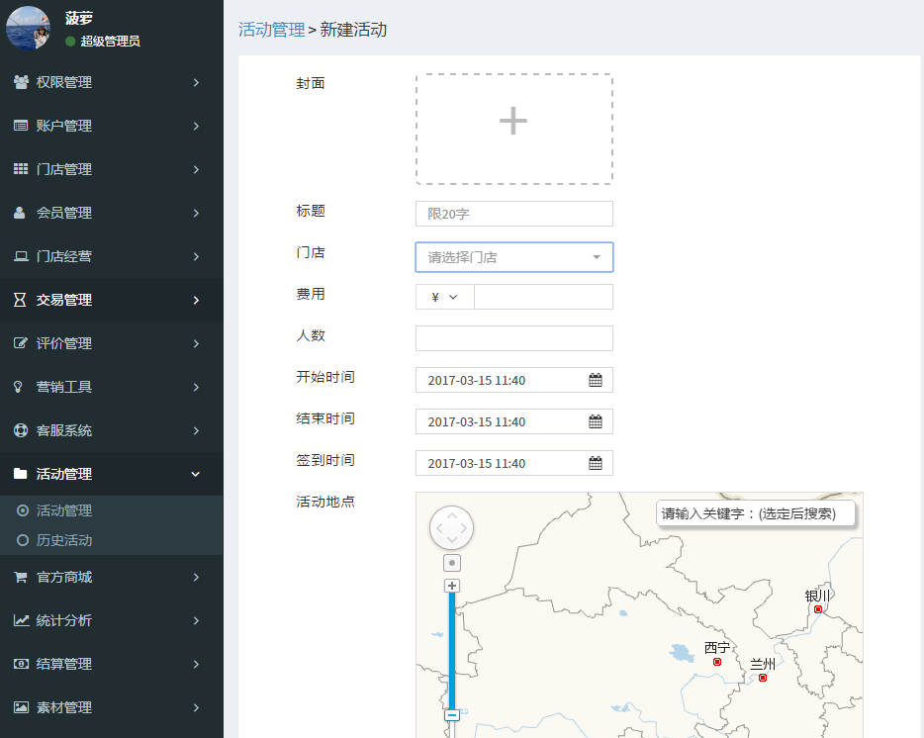Expand the 交易管理 chevron

click(x=196, y=301)
